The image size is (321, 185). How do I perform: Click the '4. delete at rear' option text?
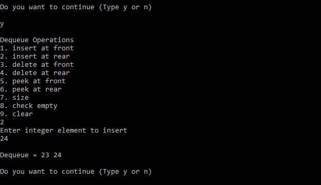pyautogui.click(x=35, y=73)
